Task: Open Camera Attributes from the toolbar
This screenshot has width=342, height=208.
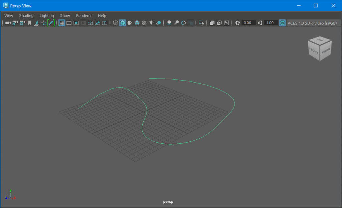Action: (x=22, y=23)
